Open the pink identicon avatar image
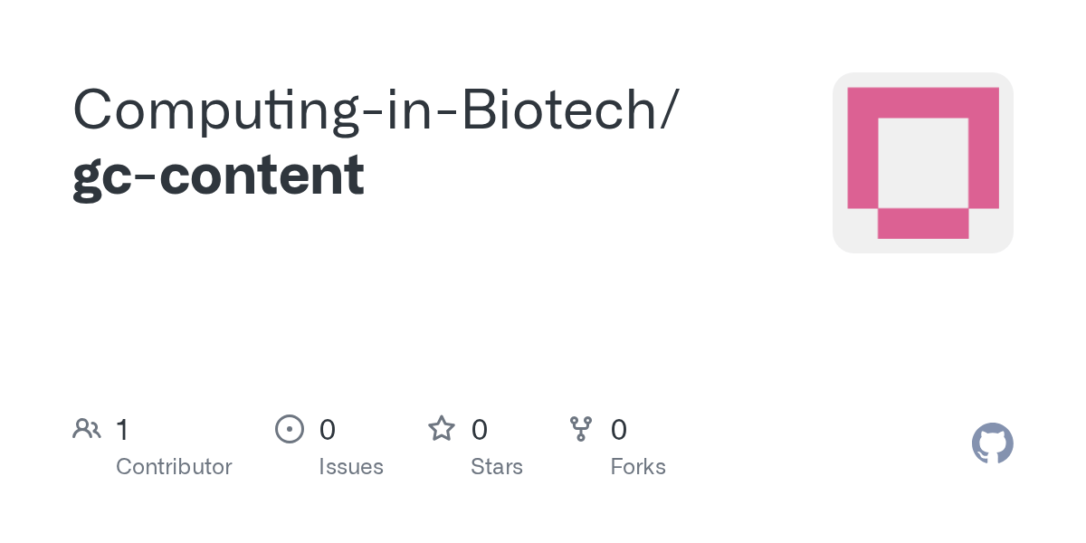1086x543 pixels. click(923, 163)
